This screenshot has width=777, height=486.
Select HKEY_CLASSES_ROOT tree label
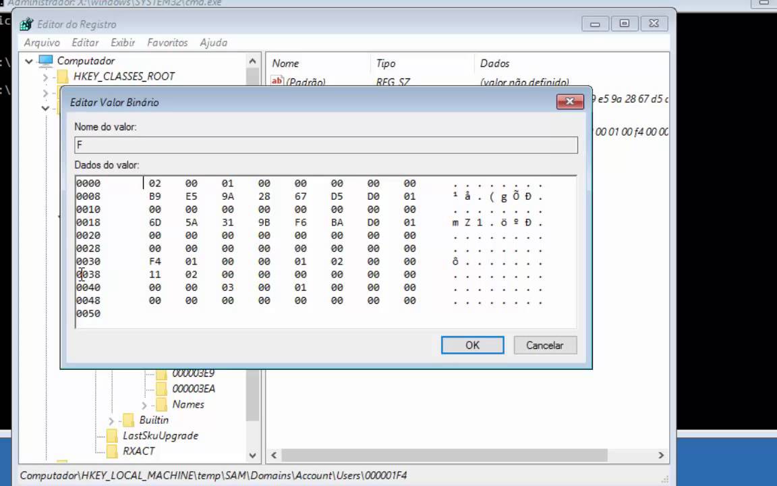coord(124,76)
